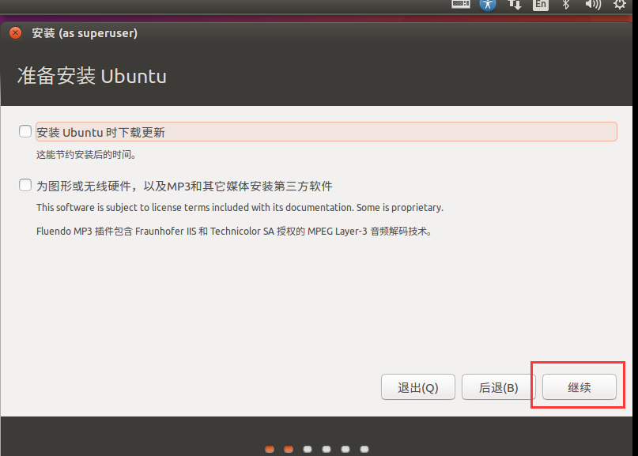
Task: Click the 退出(Q) quit button
Action: point(418,386)
